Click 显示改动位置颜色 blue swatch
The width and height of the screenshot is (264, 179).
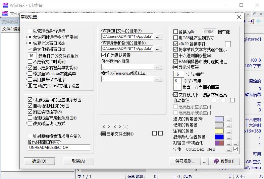(219, 137)
